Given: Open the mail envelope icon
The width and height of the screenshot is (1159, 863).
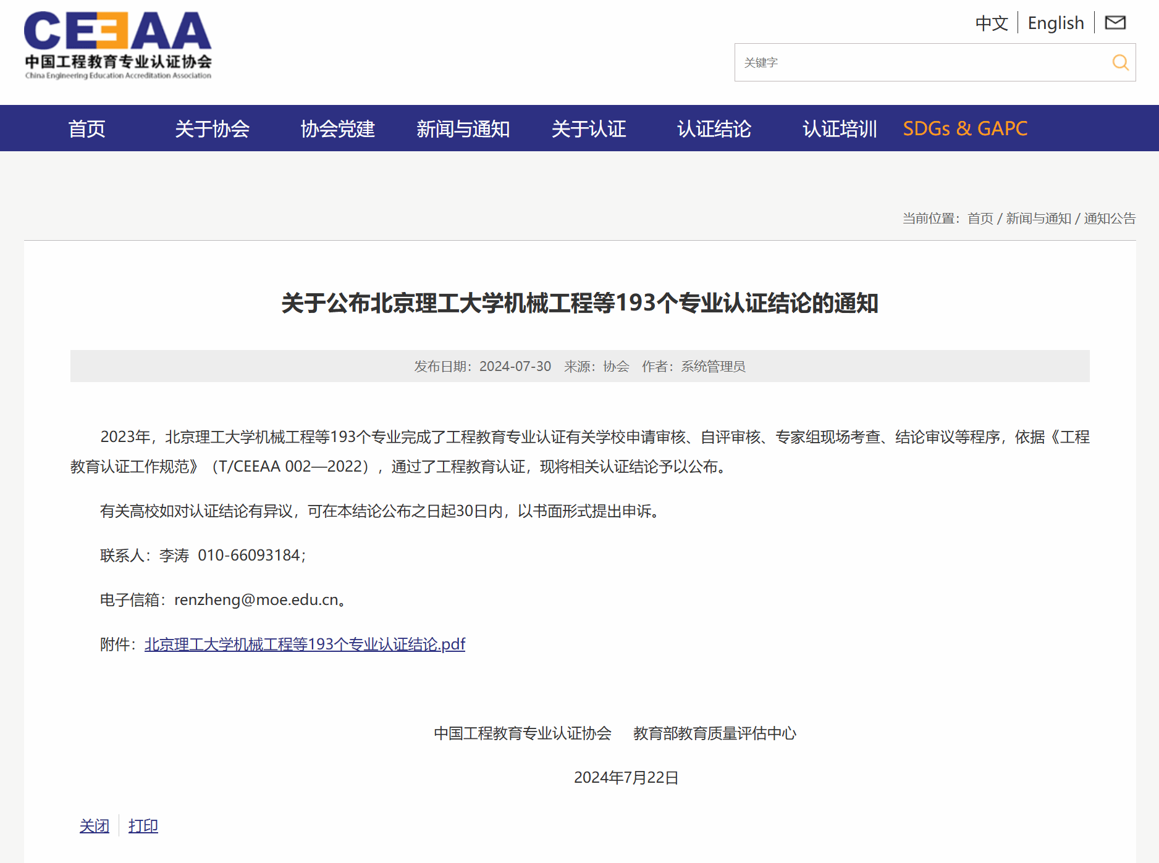Looking at the screenshot, I should click(1115, 23).
